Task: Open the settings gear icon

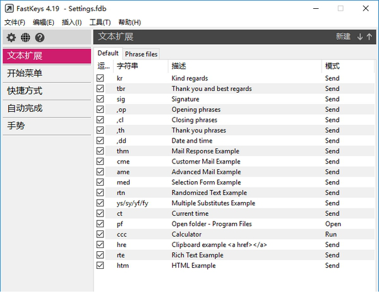Action: pyautogui.click(x=11, y=38)
